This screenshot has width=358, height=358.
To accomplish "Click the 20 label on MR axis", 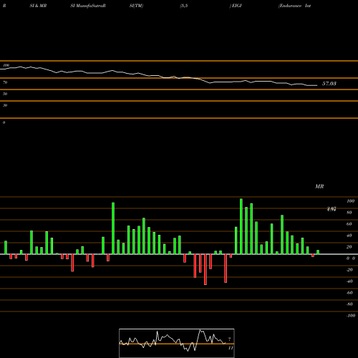I will pyautogui.click(x=349, y=247).
